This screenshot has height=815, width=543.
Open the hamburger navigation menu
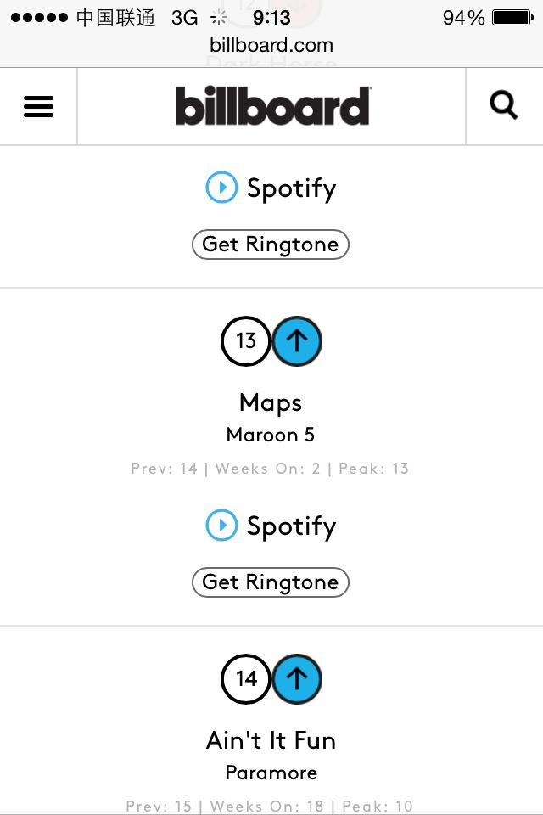click(38, 106)
